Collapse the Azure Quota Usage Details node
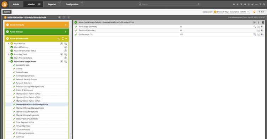 coord(9,61)
